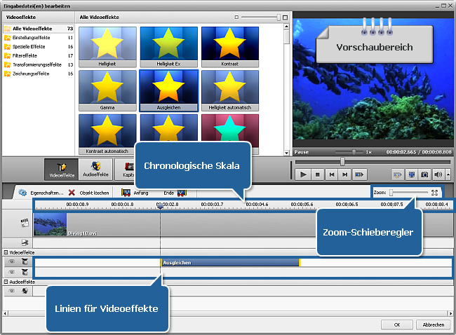
Task: Adjust the thumbnail size slider handle
Action: [279, 18]
